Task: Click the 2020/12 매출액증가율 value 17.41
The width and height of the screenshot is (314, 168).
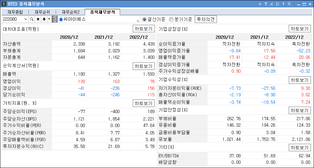Action: click(235, 57)
